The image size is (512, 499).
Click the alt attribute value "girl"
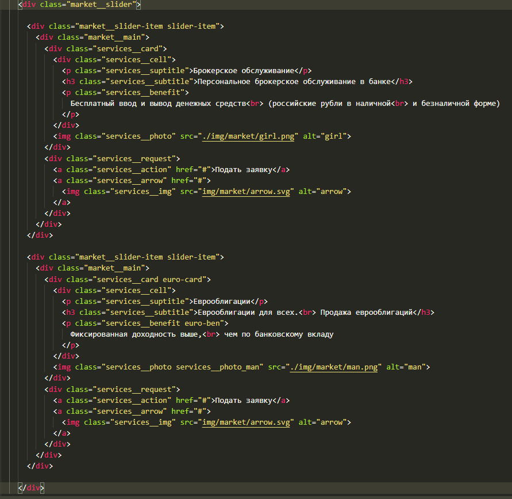[x=333, y=136]
